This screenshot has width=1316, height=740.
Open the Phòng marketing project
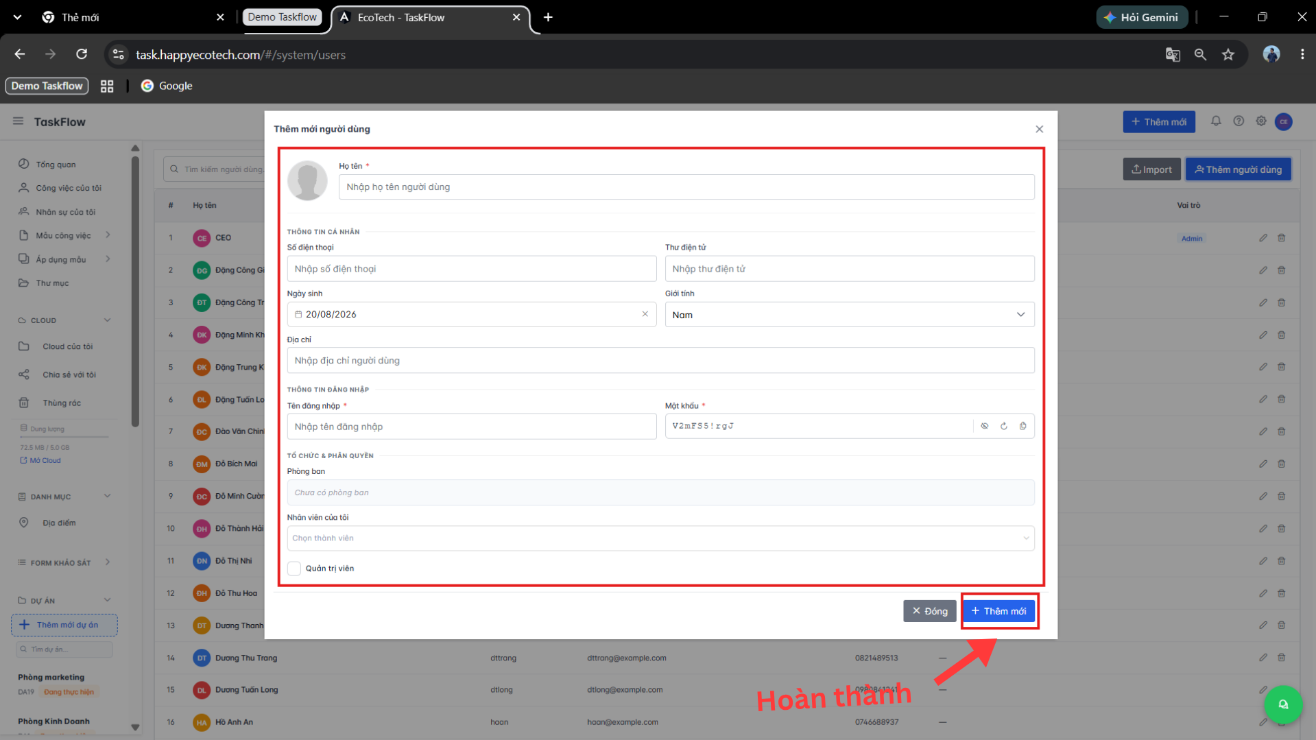pos(51,678)
